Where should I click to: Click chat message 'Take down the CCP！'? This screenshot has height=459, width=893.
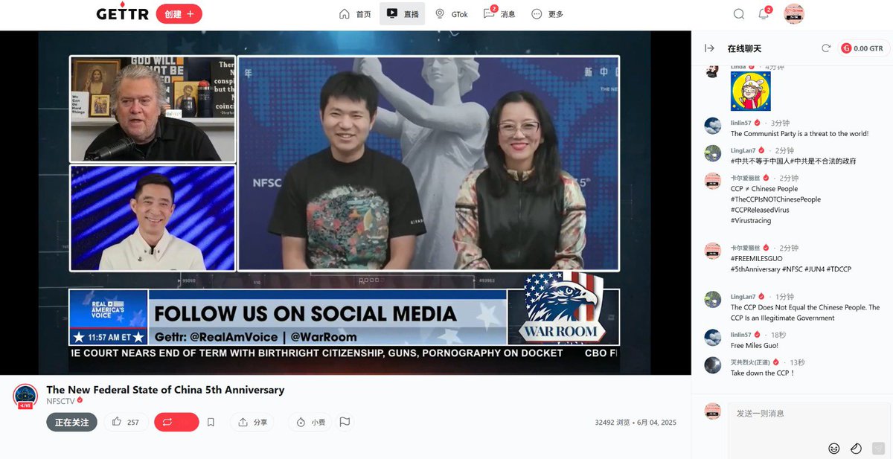(763, 373)
